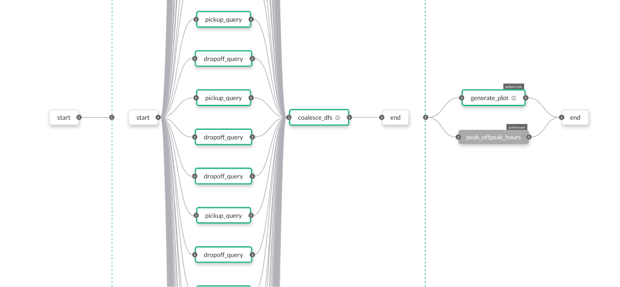Open the end node following generate_plot

pyautogui.click(x=575, y=117)
